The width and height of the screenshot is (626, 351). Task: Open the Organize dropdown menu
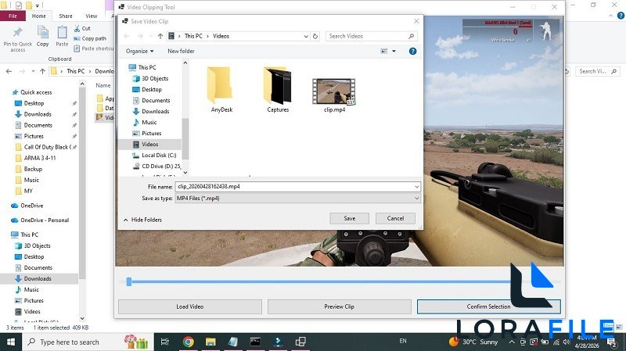tap(139, 51)
